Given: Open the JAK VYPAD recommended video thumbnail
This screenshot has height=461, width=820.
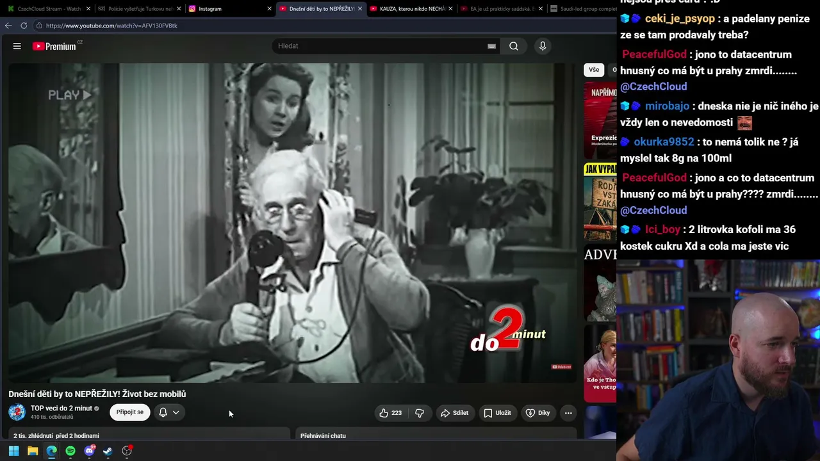Looking at the screenshot, I should (600, 202).
